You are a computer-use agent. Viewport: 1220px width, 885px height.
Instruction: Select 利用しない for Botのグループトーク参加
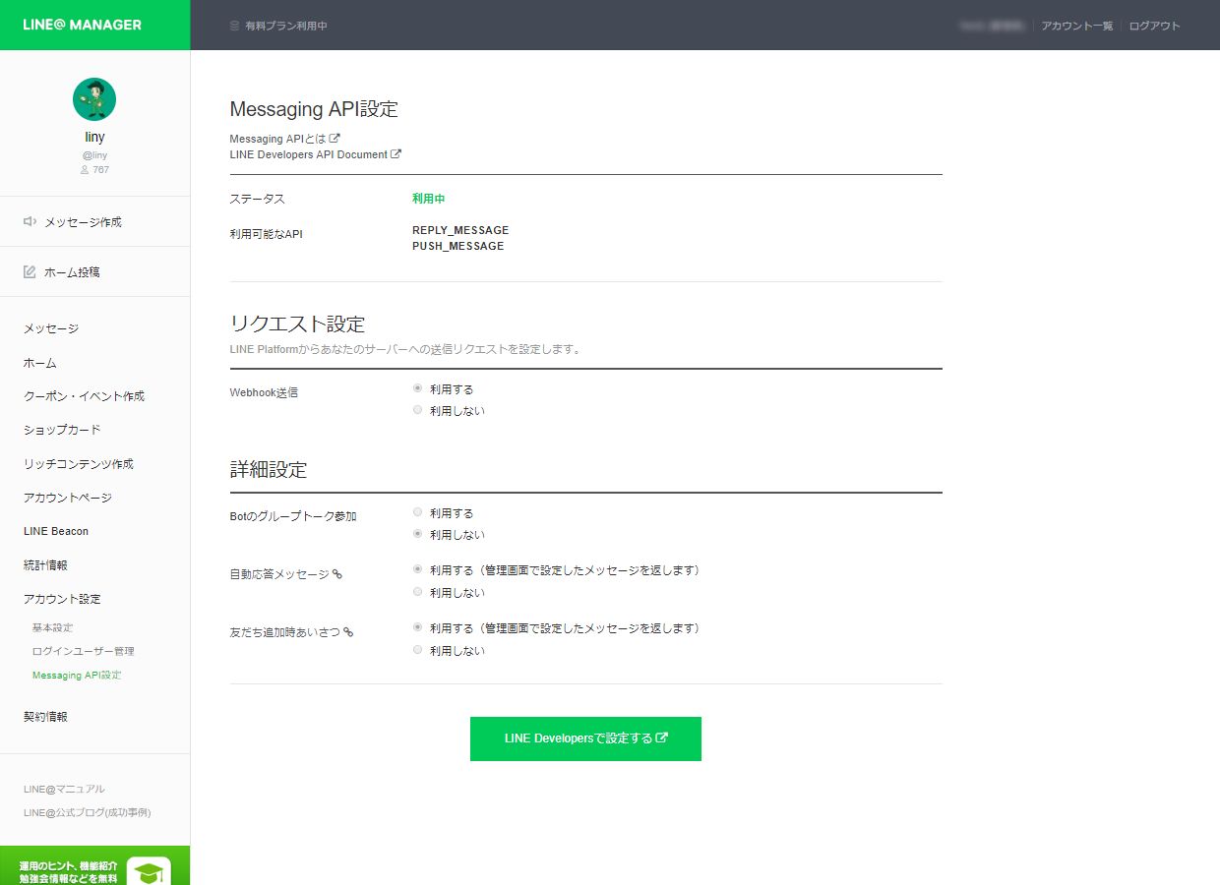point(418,534)
